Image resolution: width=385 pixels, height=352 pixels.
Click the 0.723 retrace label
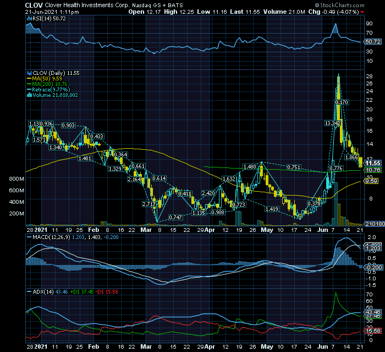tap(239, 204)
